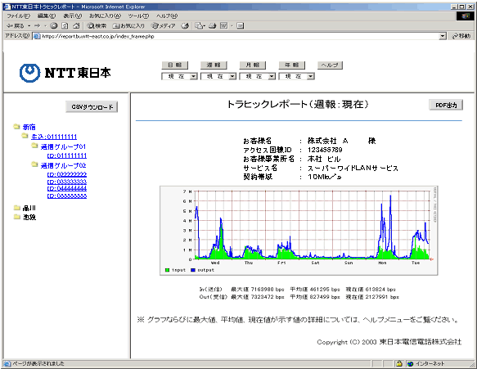Open the 新宿 tree link

[29, 127]
